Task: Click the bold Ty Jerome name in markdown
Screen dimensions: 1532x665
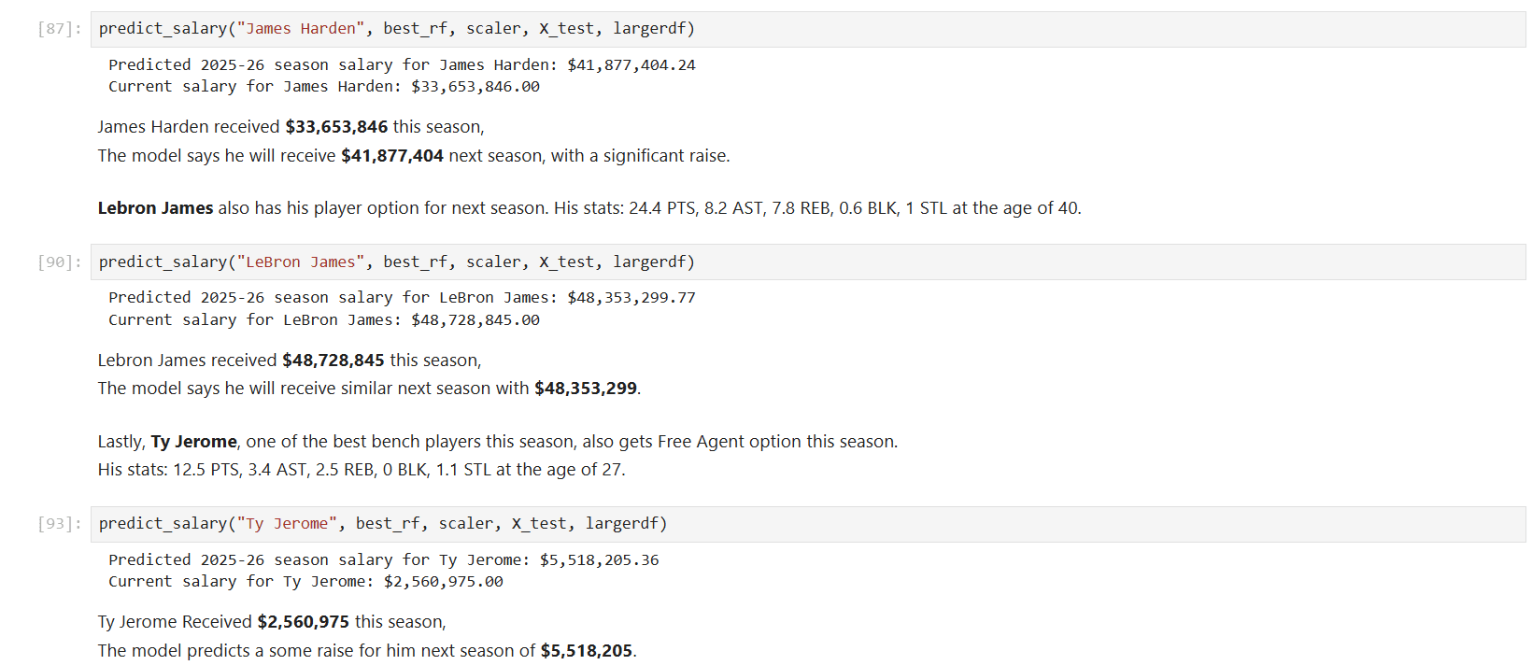Action: (194, 442)
